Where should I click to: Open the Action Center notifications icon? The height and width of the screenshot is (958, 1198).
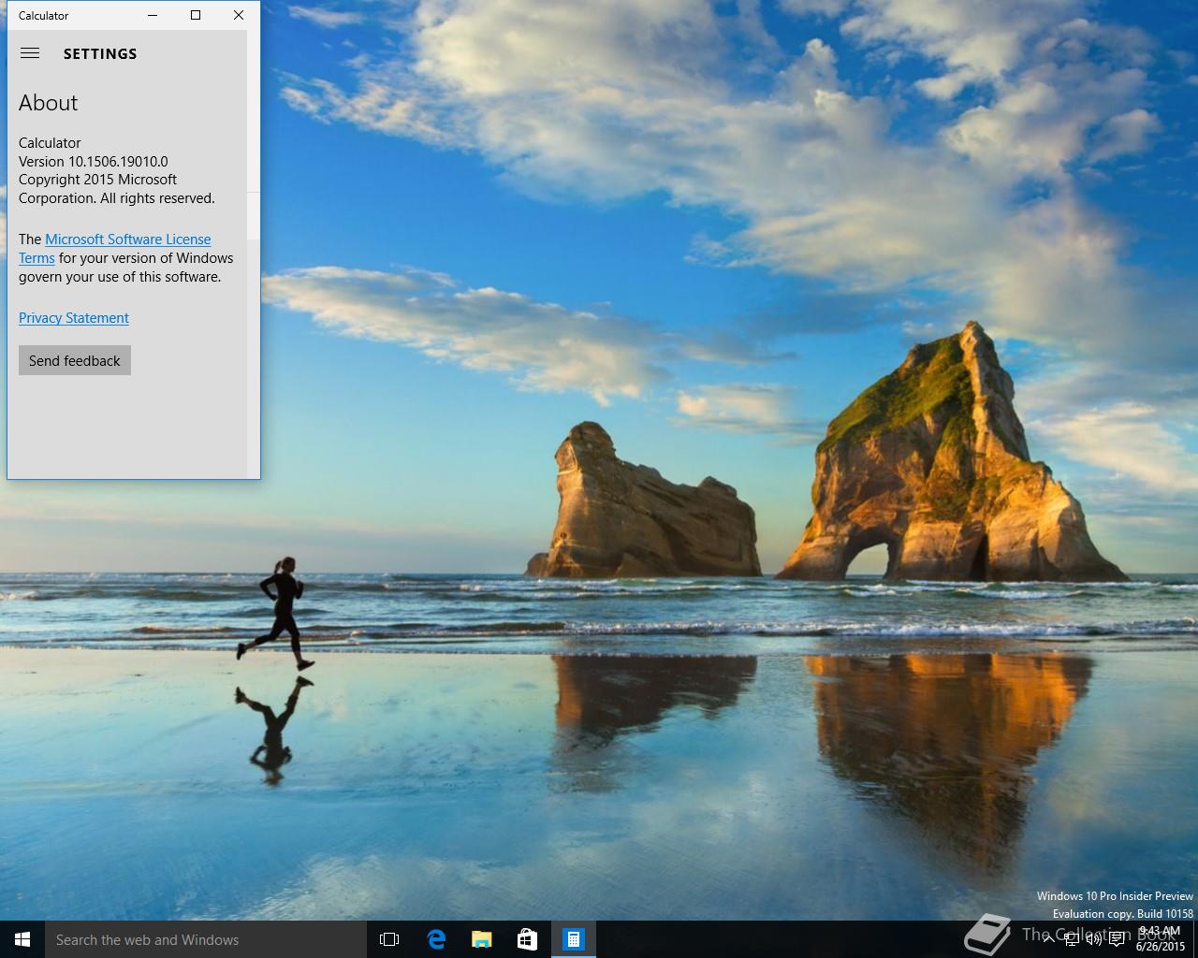tap(1117, 939)
